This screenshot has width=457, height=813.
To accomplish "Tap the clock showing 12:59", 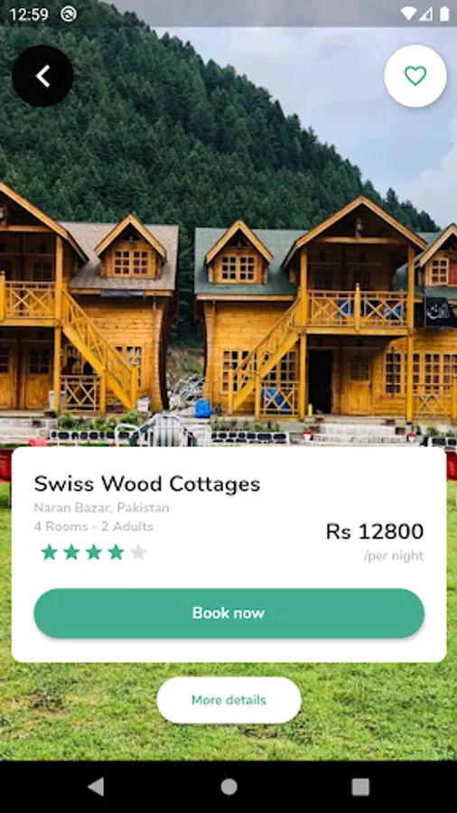I will click(29, 14).
